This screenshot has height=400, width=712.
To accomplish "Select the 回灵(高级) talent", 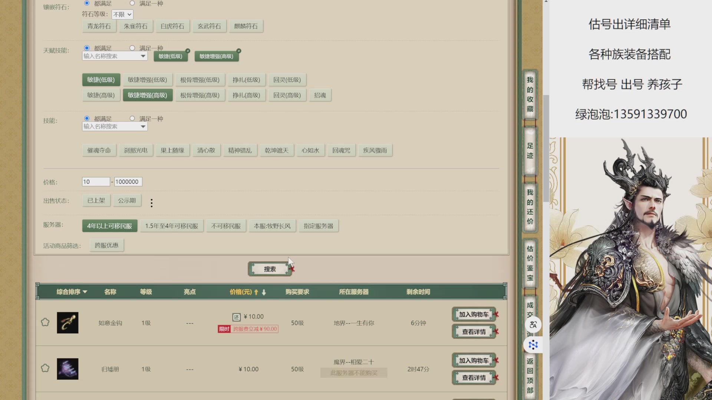I will coord(287,95).
